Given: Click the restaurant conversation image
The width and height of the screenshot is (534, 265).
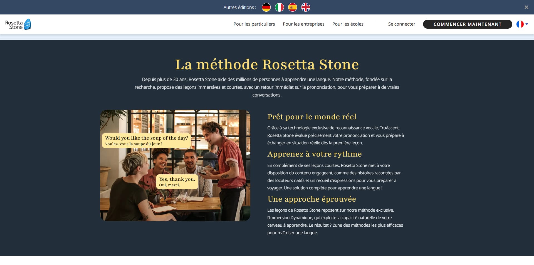Looking at the screenshot, I should [175, 165].
